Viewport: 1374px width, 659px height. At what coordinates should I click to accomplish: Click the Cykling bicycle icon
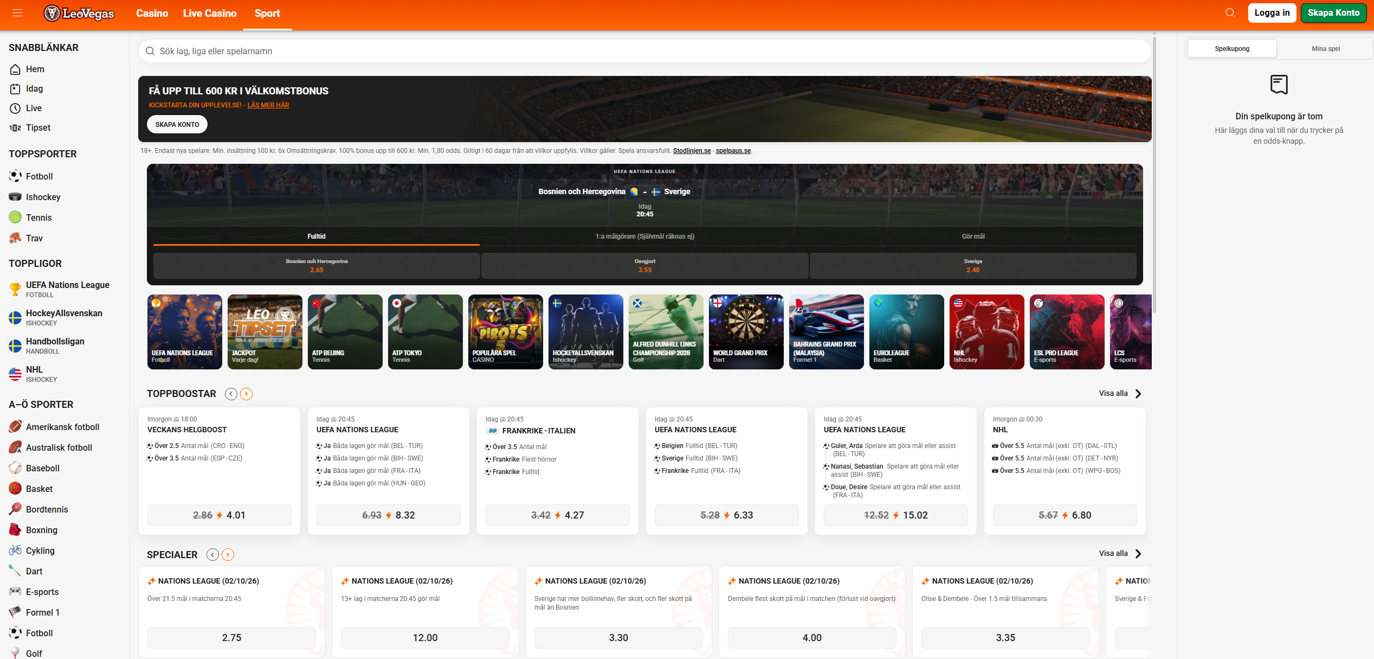click(x=15, y=551)
